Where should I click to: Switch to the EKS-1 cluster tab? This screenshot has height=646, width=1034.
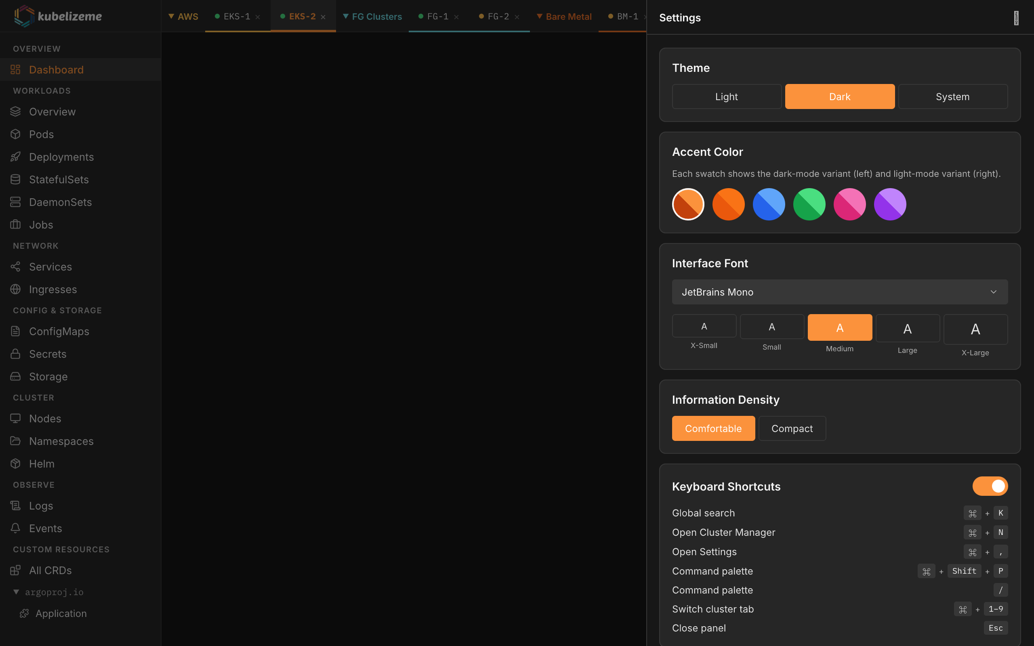(237, 16)
